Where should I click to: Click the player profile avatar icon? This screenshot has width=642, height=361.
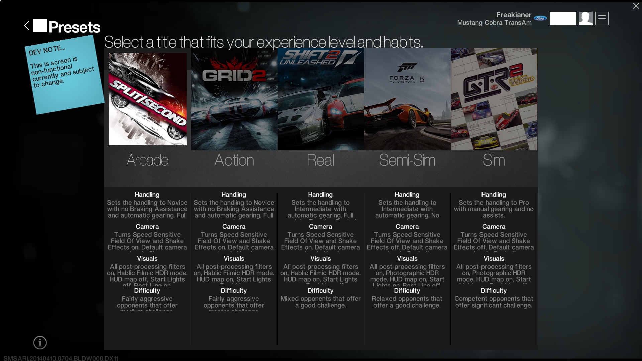click(585, 18)
